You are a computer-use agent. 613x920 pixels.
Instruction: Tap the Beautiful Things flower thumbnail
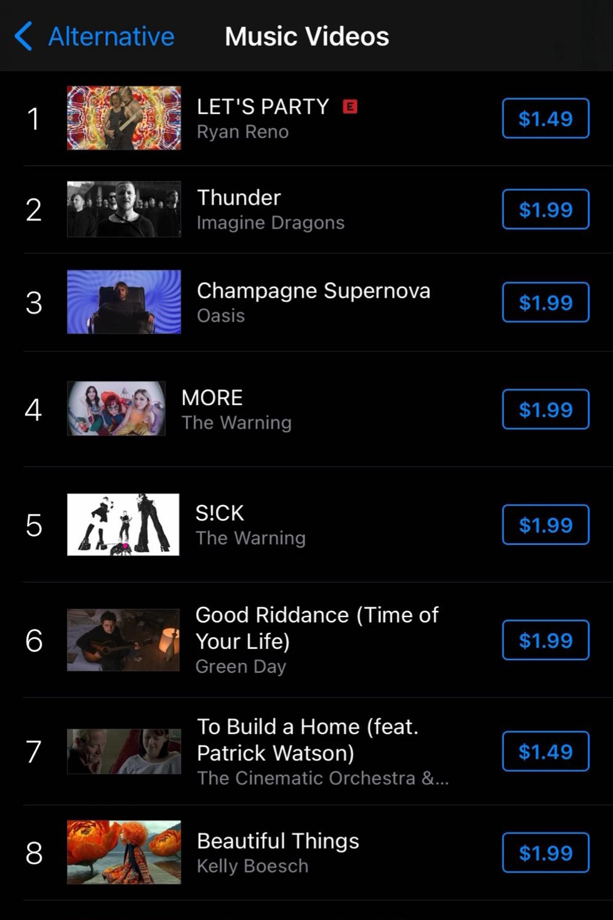point(123,853)
